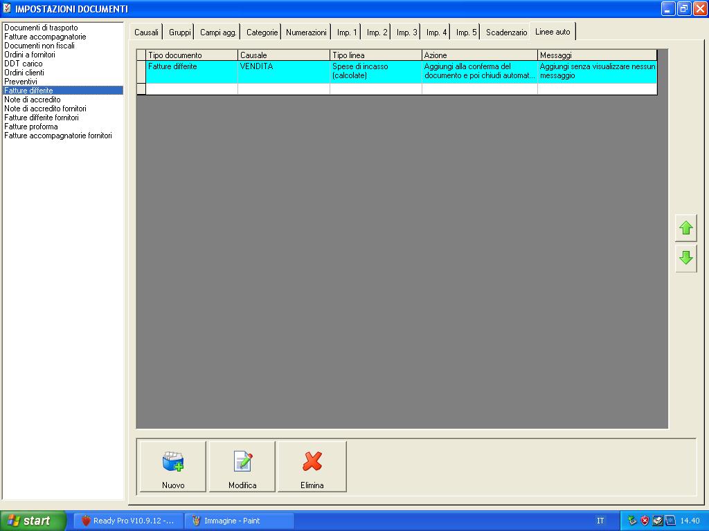709x531 pixels.
Task: Select the Imp. 2 tab
Action: pyautogui.click(x=377, y=32)
